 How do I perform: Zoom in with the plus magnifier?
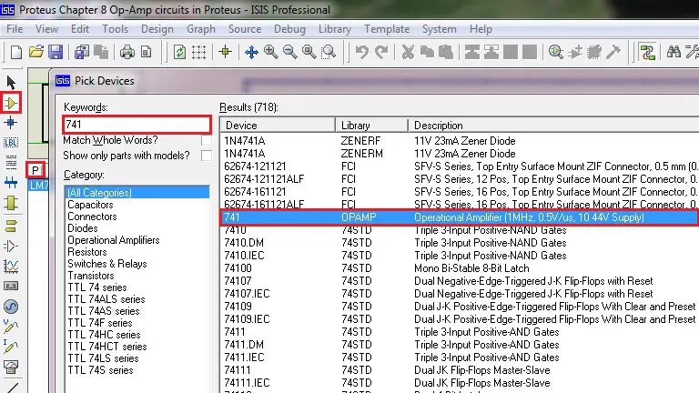tap(270, 52)
